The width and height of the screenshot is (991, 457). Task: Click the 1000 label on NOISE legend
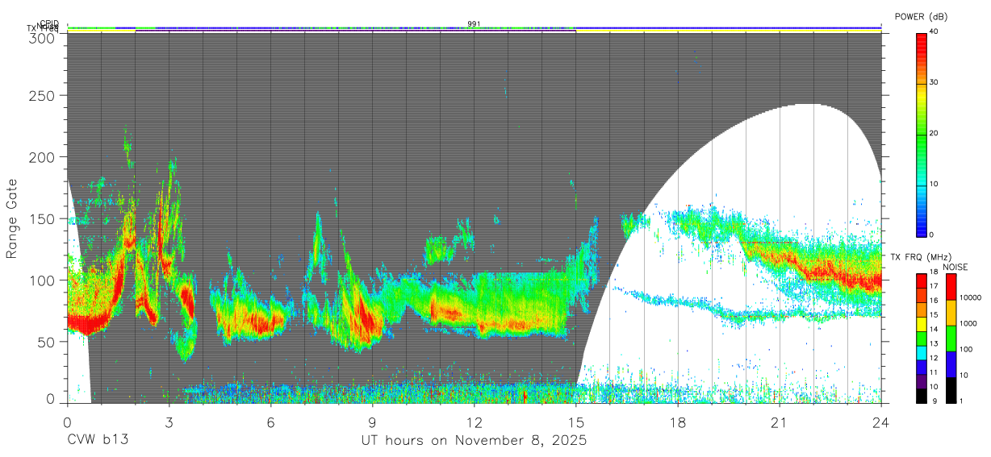click(x=968, y=324)
